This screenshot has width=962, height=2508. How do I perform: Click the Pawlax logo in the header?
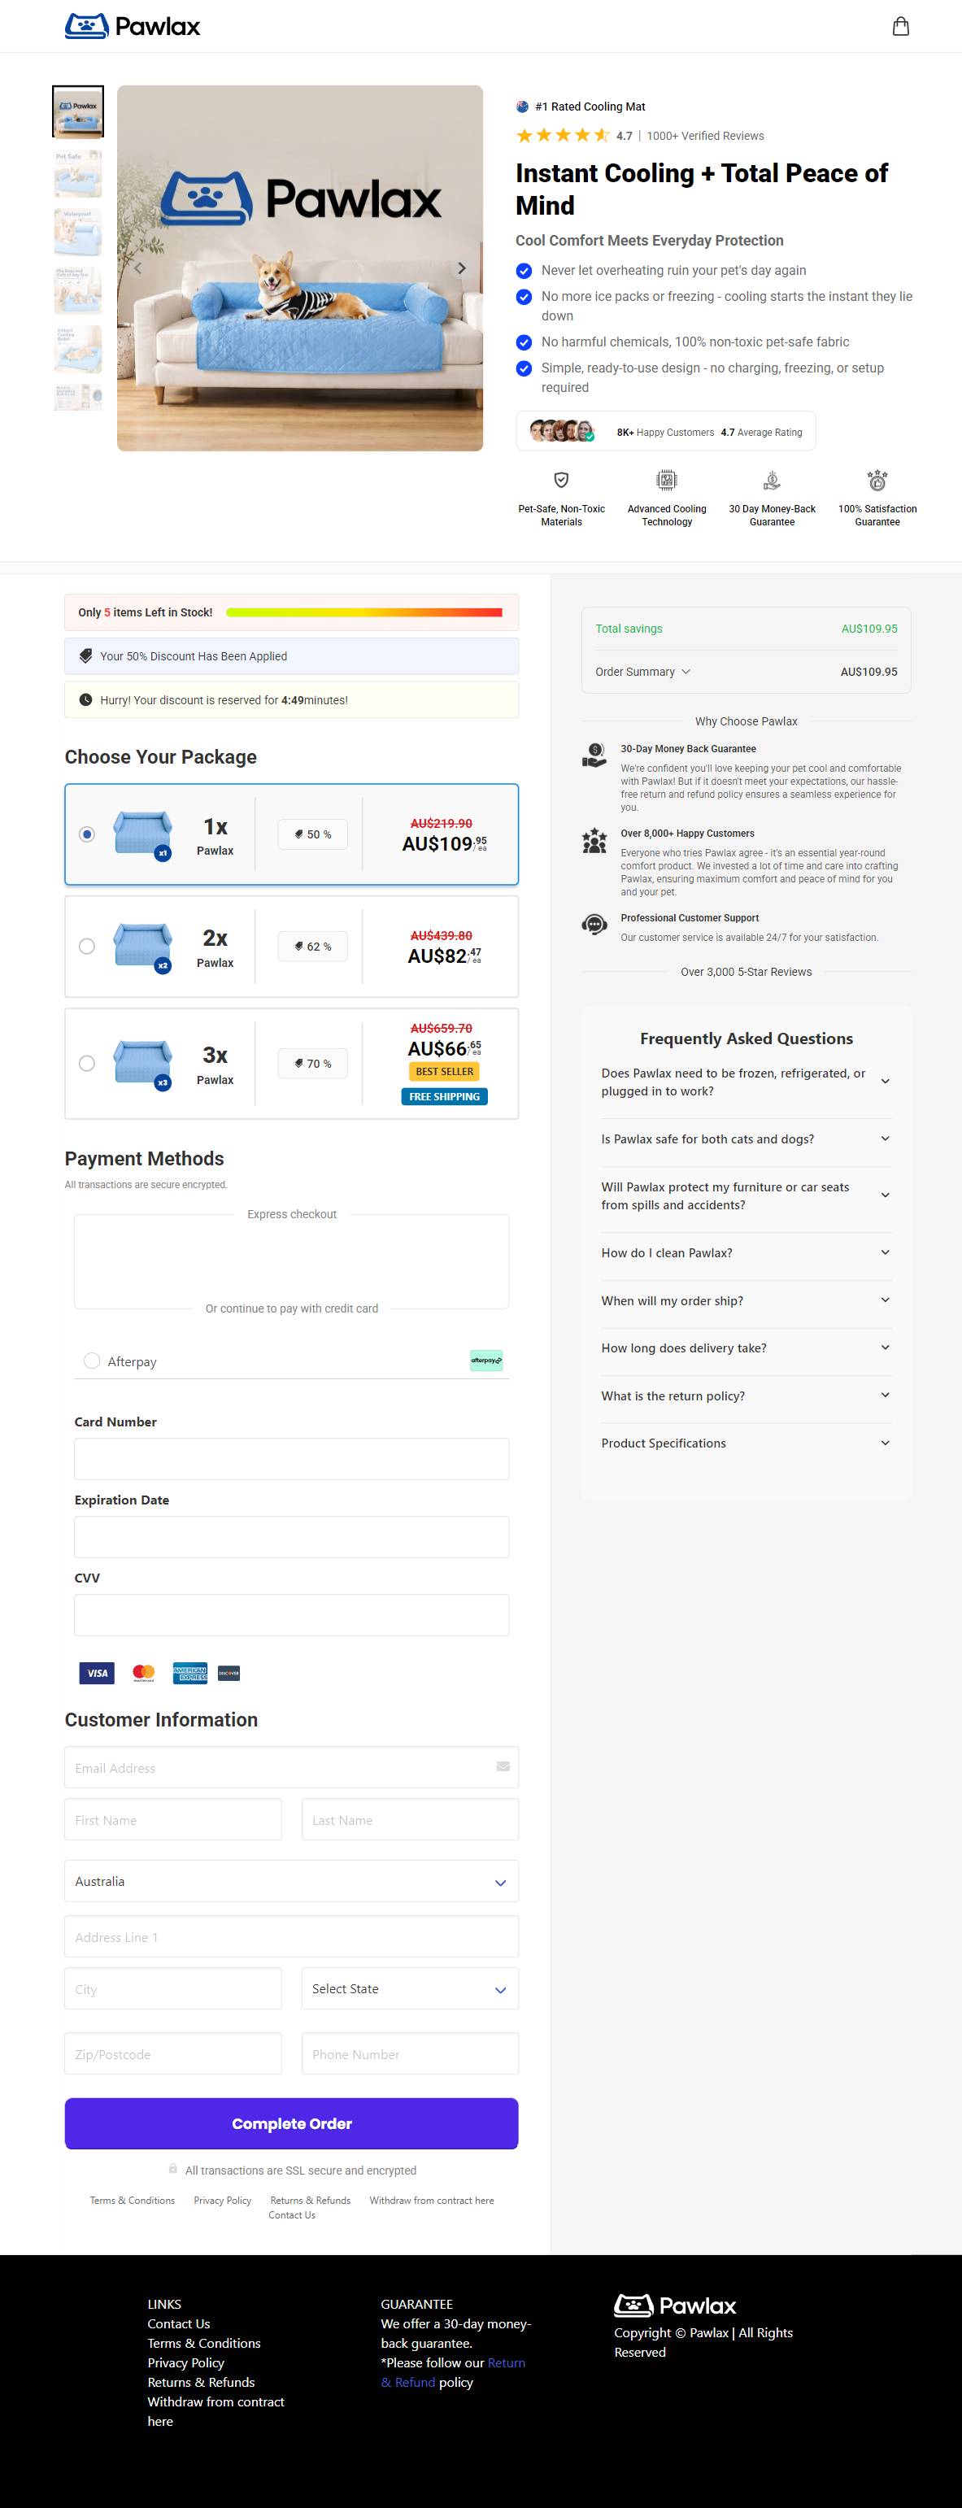pos(133,26)
